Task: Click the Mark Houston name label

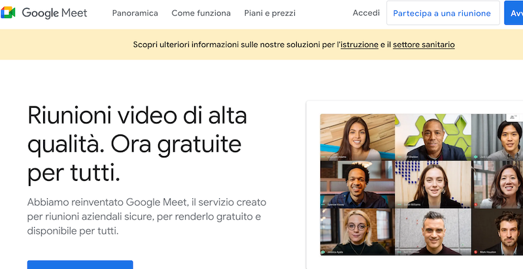Action: tap(487, 253)
